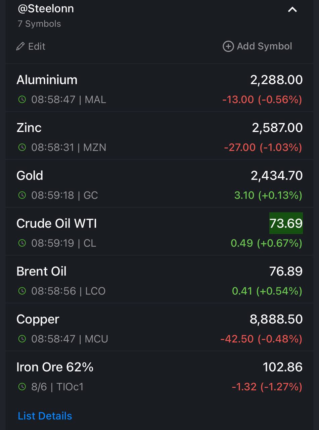The image size is (319, 430).
Task: Select the Zinc symbol name
Action: tap(29, 128)
